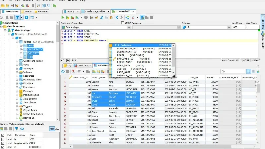Toggle the Sticky checkbox
The width and height of the screenshot is (265, 149).
click(123, 23)
